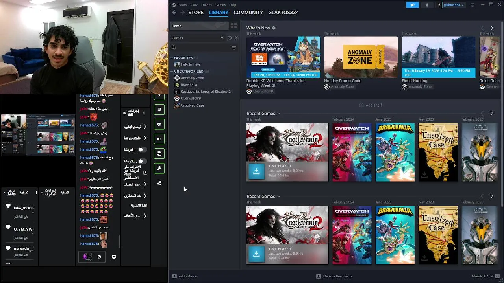Collapse the Favorites category

point(172,58)
